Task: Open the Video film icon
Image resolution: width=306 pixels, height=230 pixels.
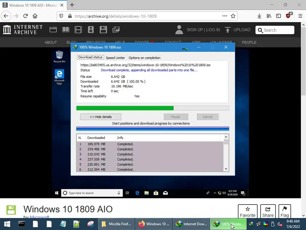Action: [x=78, y=30]
